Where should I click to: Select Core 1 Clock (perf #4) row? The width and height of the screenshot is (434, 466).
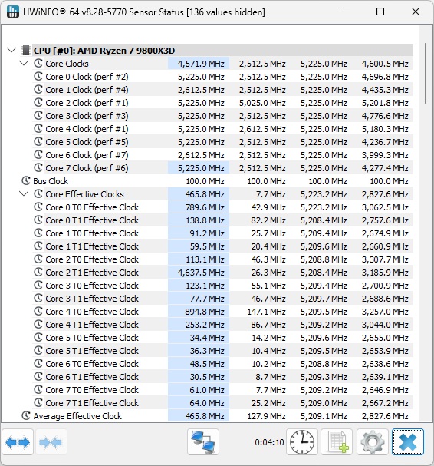pyautogui.click(x=222, y=90)
